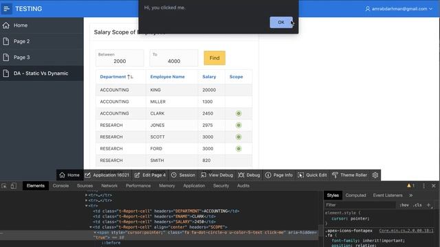Close the DevTools panel

coord(434,186)
